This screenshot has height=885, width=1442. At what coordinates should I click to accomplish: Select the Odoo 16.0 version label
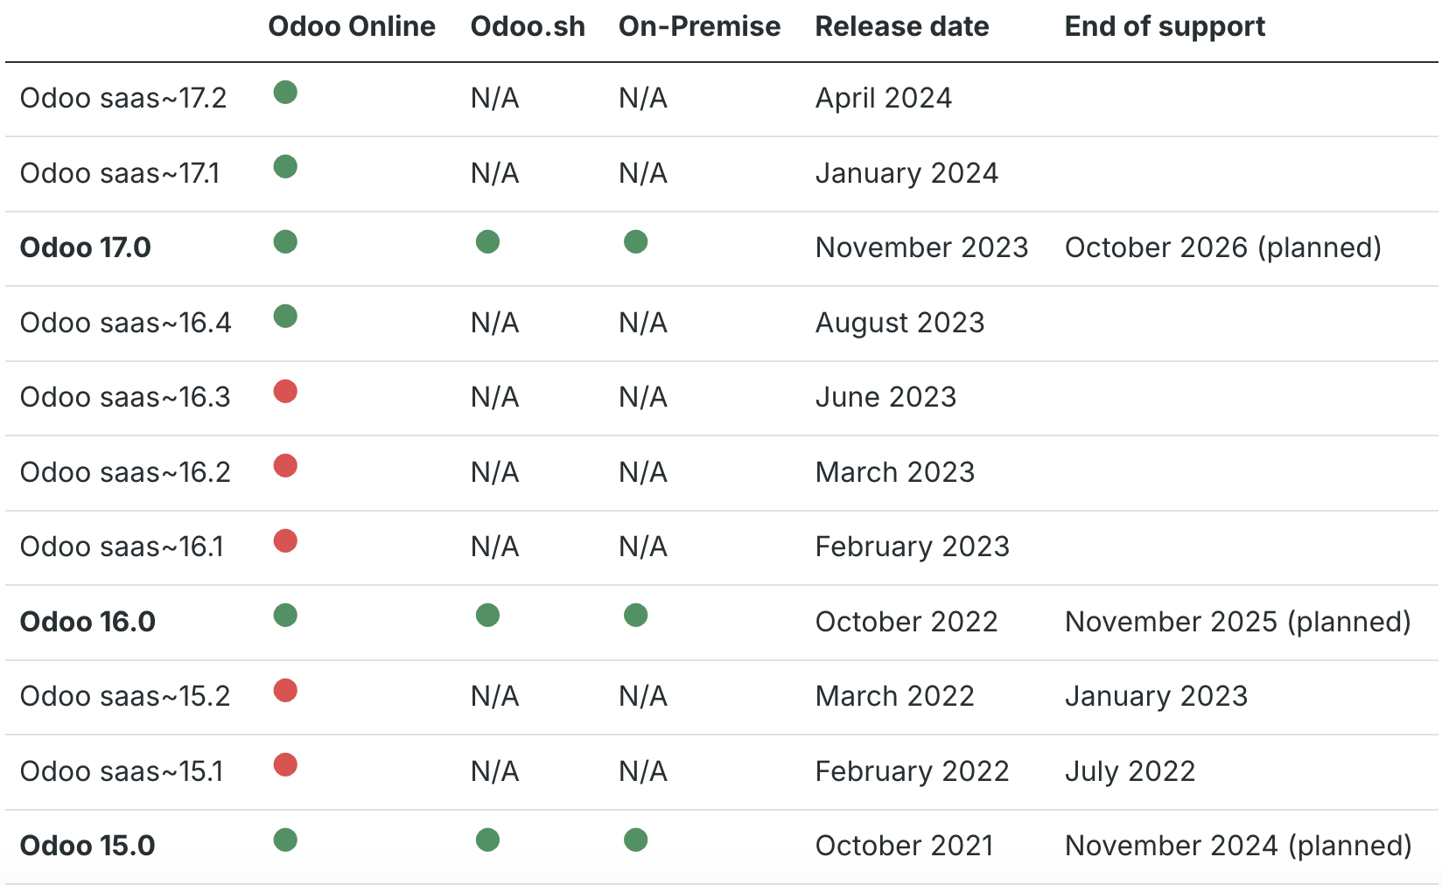coord(87,622)
